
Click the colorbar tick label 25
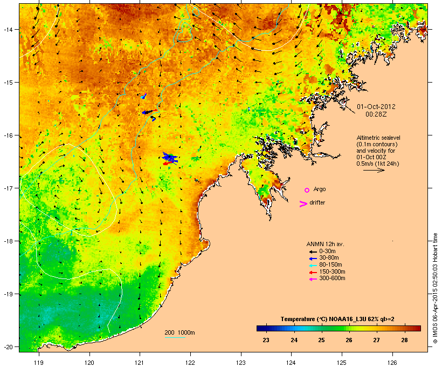pos(321,340)
